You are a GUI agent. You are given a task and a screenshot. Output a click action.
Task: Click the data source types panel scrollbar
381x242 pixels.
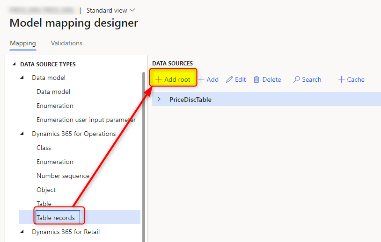[143, 154]
